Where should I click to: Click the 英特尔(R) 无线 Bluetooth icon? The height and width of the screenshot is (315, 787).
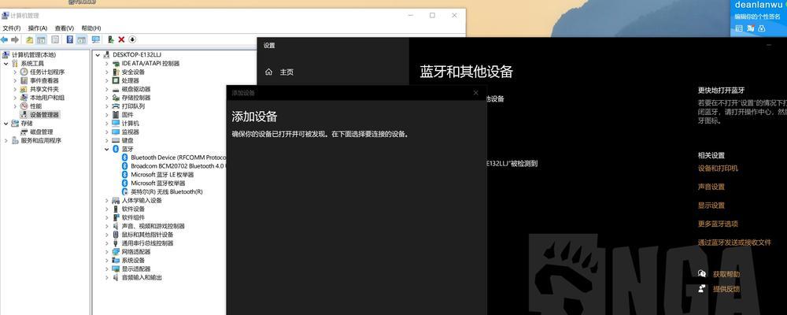[125, 191]
